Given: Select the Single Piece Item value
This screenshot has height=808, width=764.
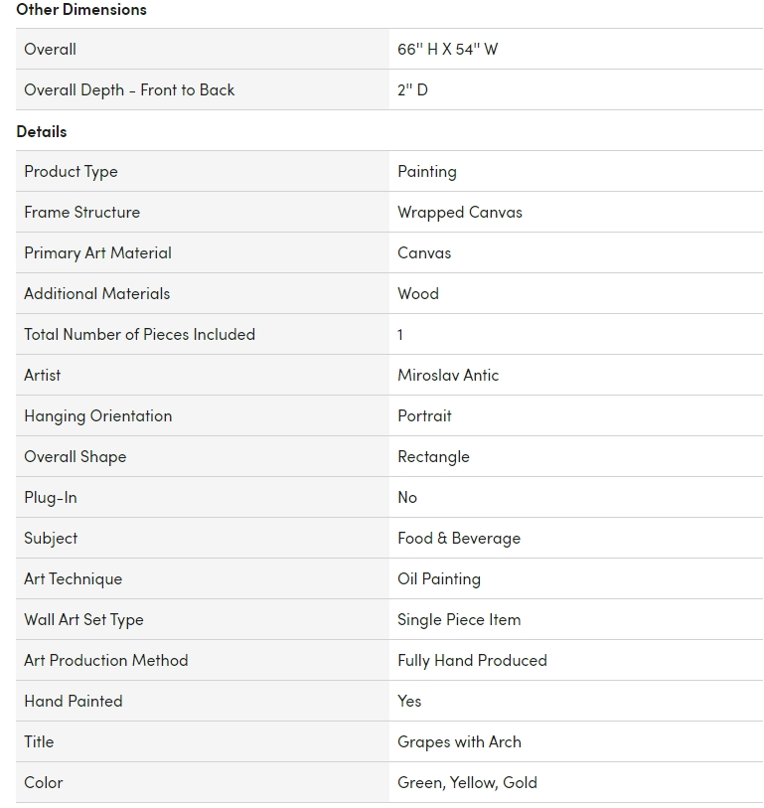Looking at the screenshot, I should pos(458,619).
